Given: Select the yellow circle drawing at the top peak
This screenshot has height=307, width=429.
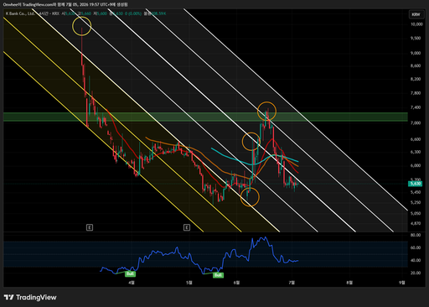Looking at the screenshot, I should tap(81, 26).
